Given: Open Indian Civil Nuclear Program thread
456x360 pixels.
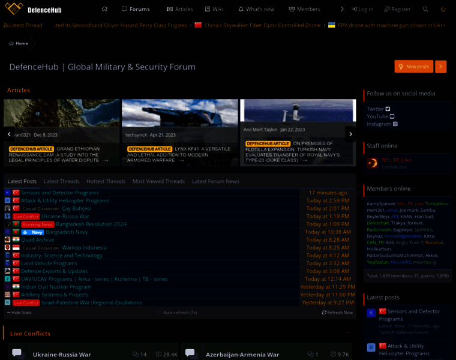Looking at the screenshot, I should [56, 287].
